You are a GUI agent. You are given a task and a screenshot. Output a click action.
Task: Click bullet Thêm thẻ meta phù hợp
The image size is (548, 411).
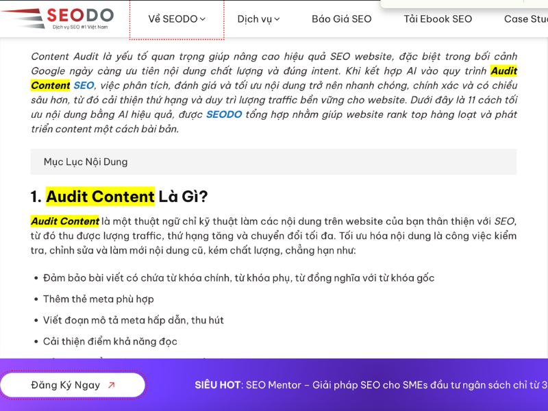point(98,299)
